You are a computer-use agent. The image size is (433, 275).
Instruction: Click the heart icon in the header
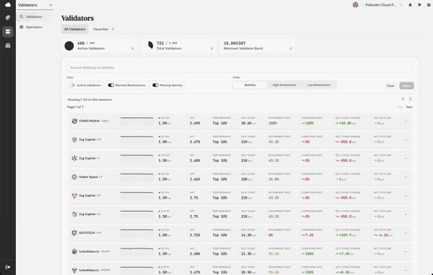pos(420,5)
